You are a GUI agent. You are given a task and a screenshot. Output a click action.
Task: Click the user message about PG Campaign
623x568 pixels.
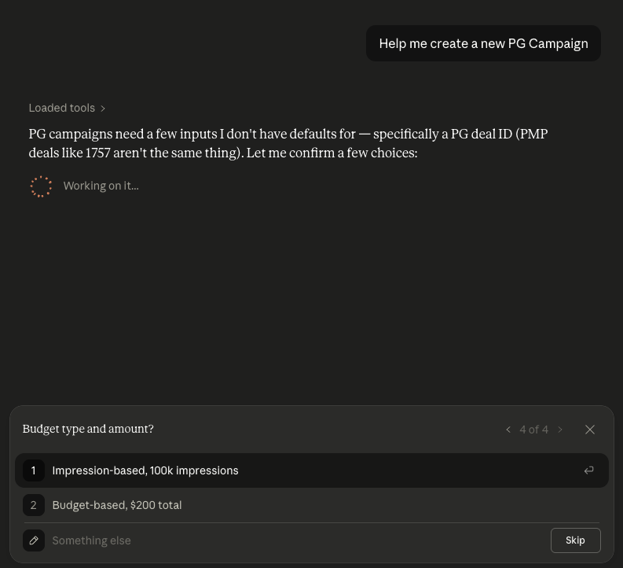coord(483,43)
